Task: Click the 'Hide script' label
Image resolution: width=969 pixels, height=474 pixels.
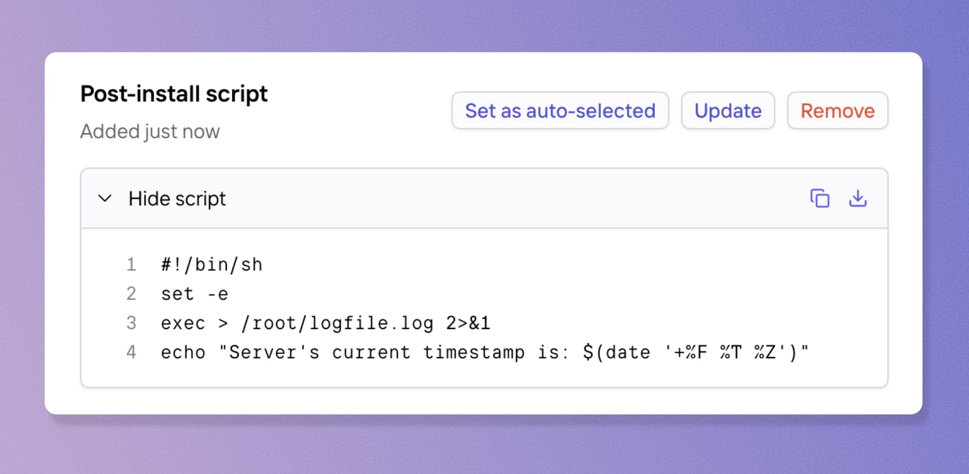Action: click(177, 198)
